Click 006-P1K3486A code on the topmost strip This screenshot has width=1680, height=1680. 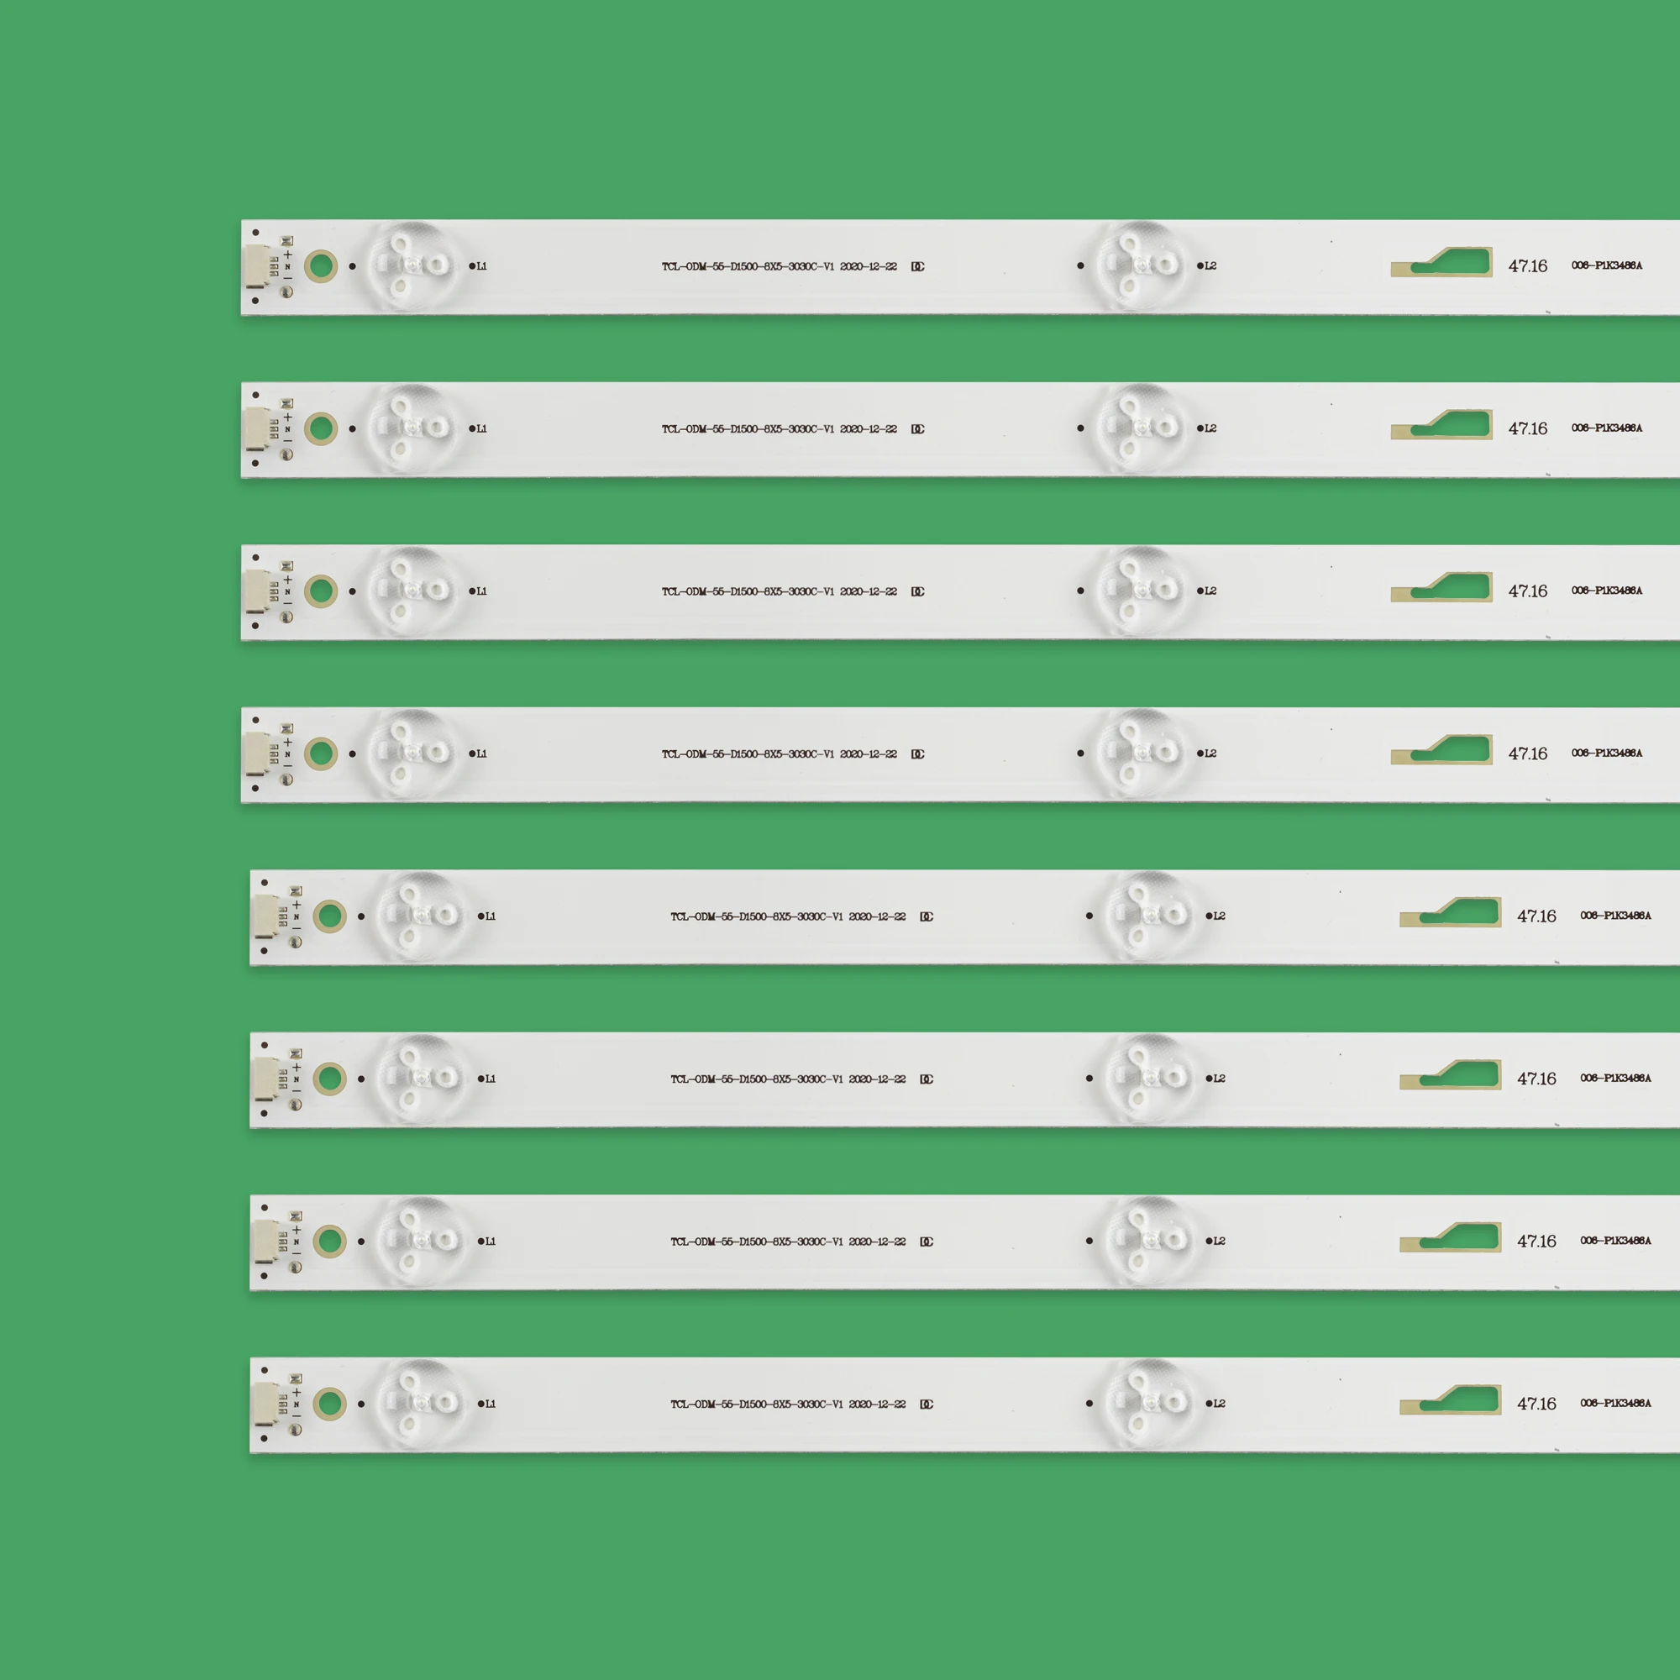[x=1607, y=265]
